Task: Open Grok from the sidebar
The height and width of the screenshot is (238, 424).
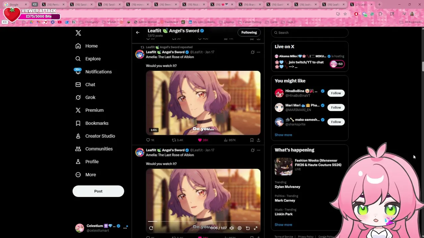Action: (x=85, y=98)
